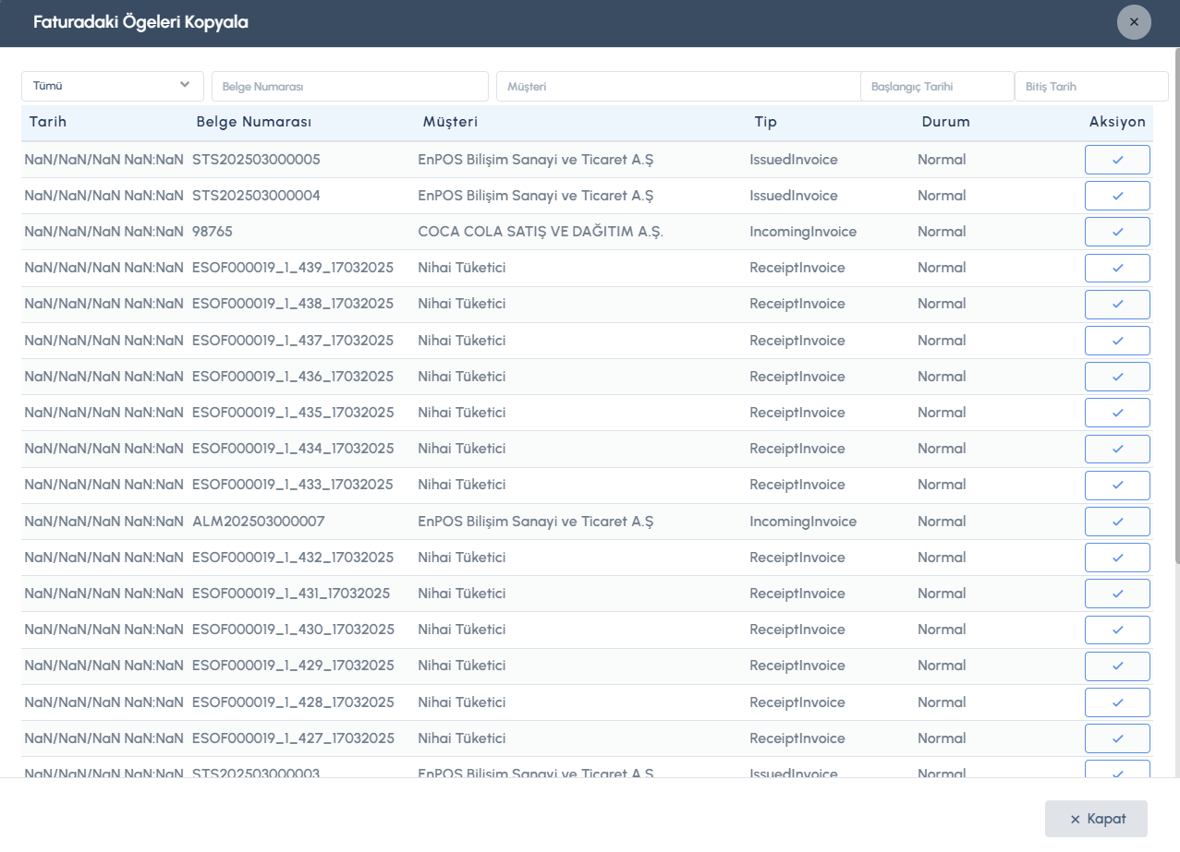Screen dimensions: 1180x852
Task: Click the Belge Numarası column header
Action: coord(253,122)
